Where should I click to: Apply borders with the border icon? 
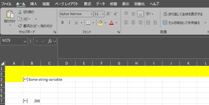88,23
